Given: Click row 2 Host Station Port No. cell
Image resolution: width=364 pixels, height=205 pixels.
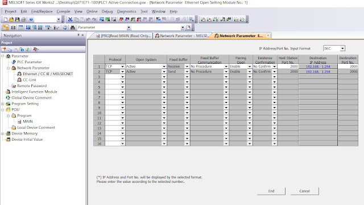Looking at the screenshot, I should point(288,72).
